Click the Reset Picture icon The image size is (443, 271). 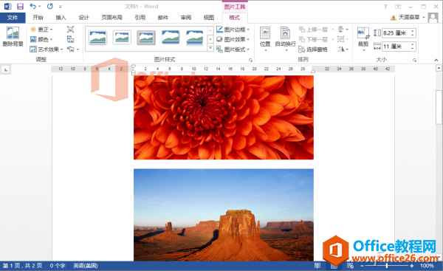(72, 49)
